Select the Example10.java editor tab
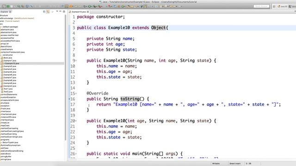This screenshot has width=296, height=166. click(79, 12)
